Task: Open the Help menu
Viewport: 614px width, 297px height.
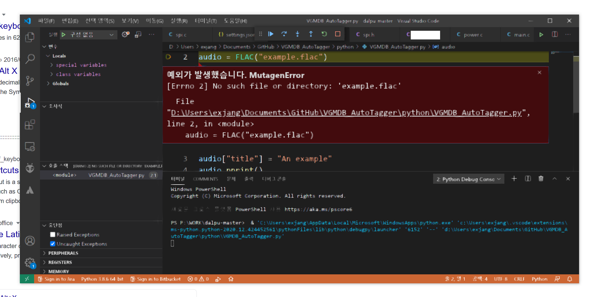Action: tap(235, 21)
